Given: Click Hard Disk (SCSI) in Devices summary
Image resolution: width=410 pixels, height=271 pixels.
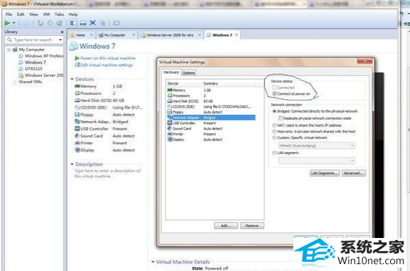Looking at the screenshot, I should coord(99,100).
